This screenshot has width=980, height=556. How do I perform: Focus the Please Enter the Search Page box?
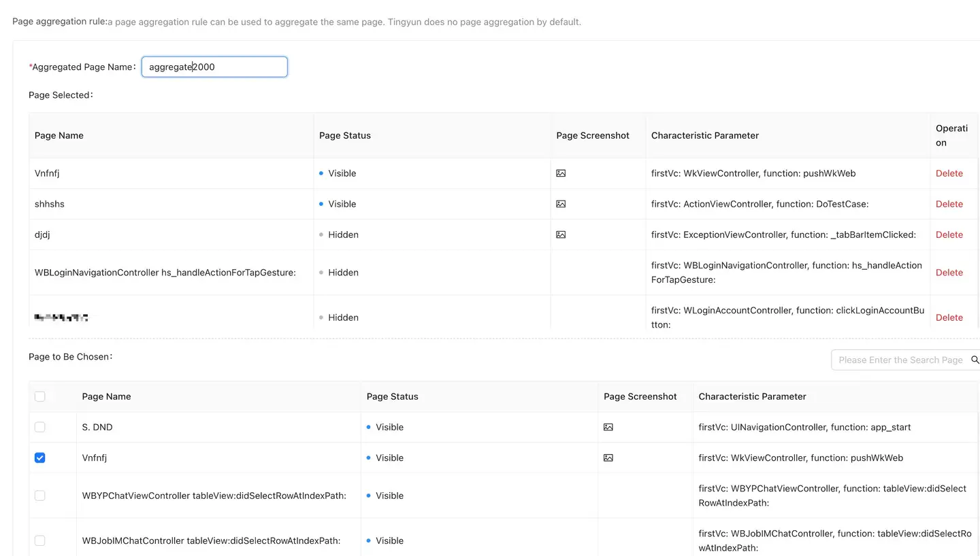[x=900, y=360]
